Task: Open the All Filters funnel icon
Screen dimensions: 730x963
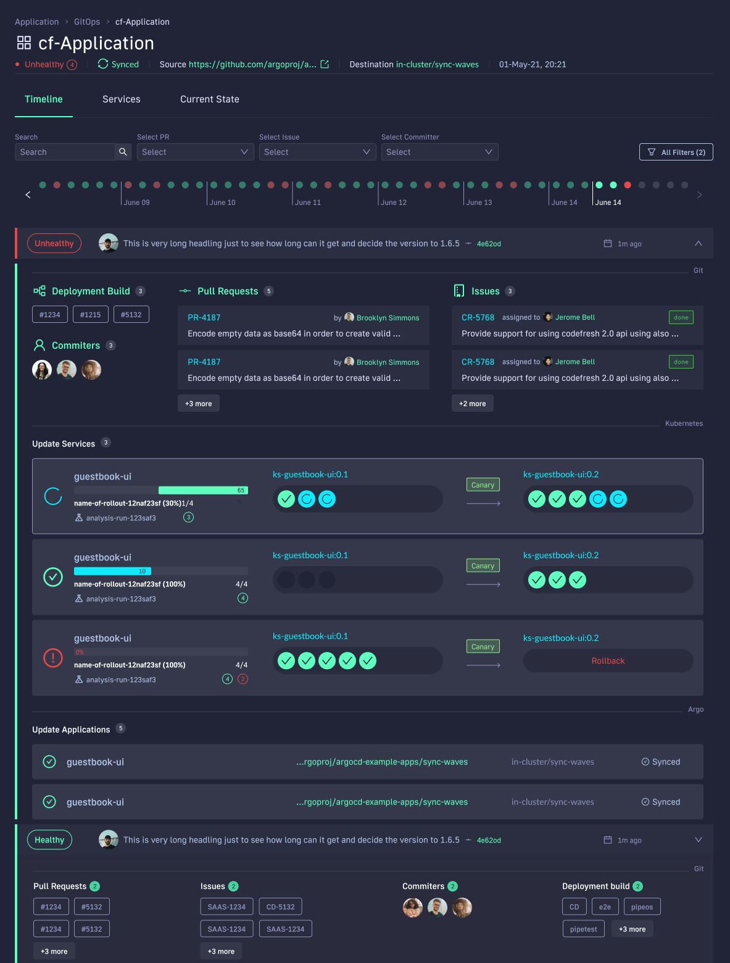Action: point(651,151)
